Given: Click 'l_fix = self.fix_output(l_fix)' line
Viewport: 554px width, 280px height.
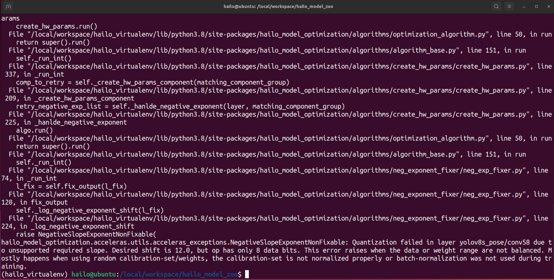Looking at the screenshot, I should 71,186.
